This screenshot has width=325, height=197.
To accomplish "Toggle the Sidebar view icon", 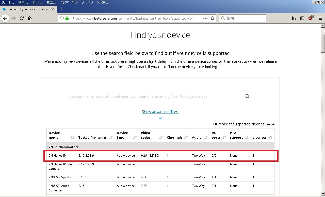I will point(302,18).
